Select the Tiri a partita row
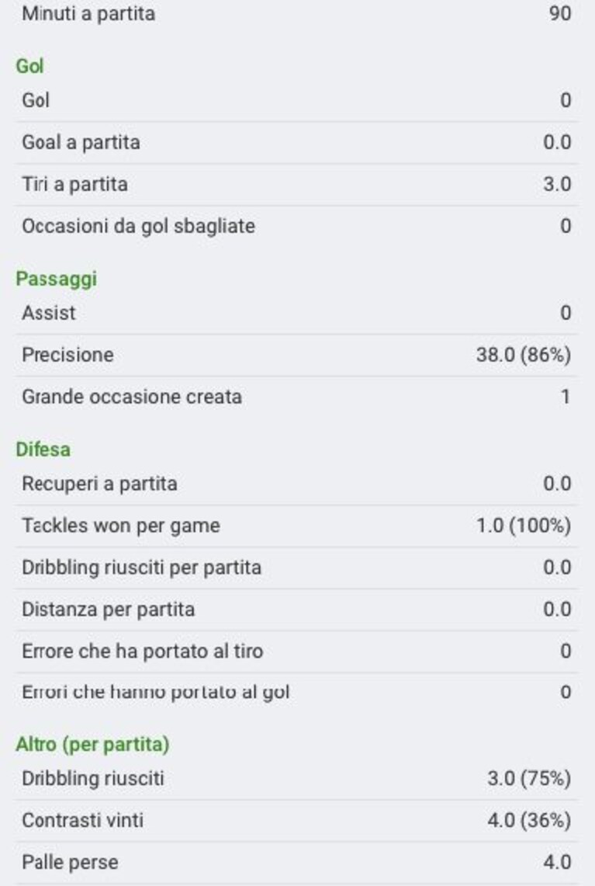Screen dimensions: 595x886 pyautogui.click(x=297, y=184)
